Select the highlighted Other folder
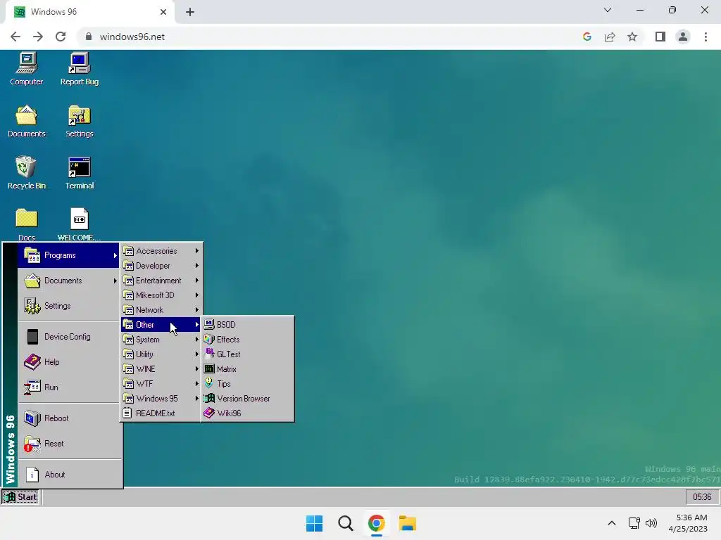The image size is (721, 540). tap(161, 325)
